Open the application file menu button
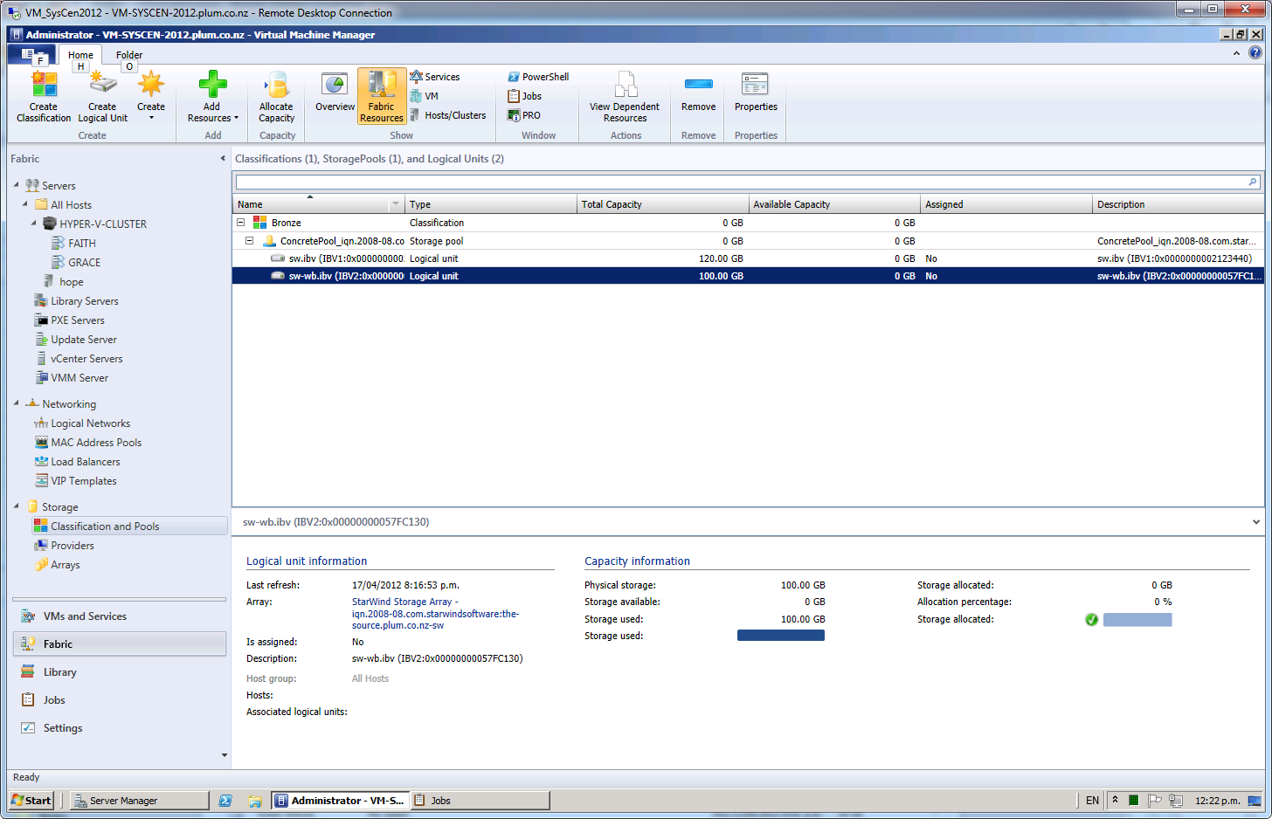This screenshot has height=819, width=1272. pyautogui.click(x=33, y=55)
